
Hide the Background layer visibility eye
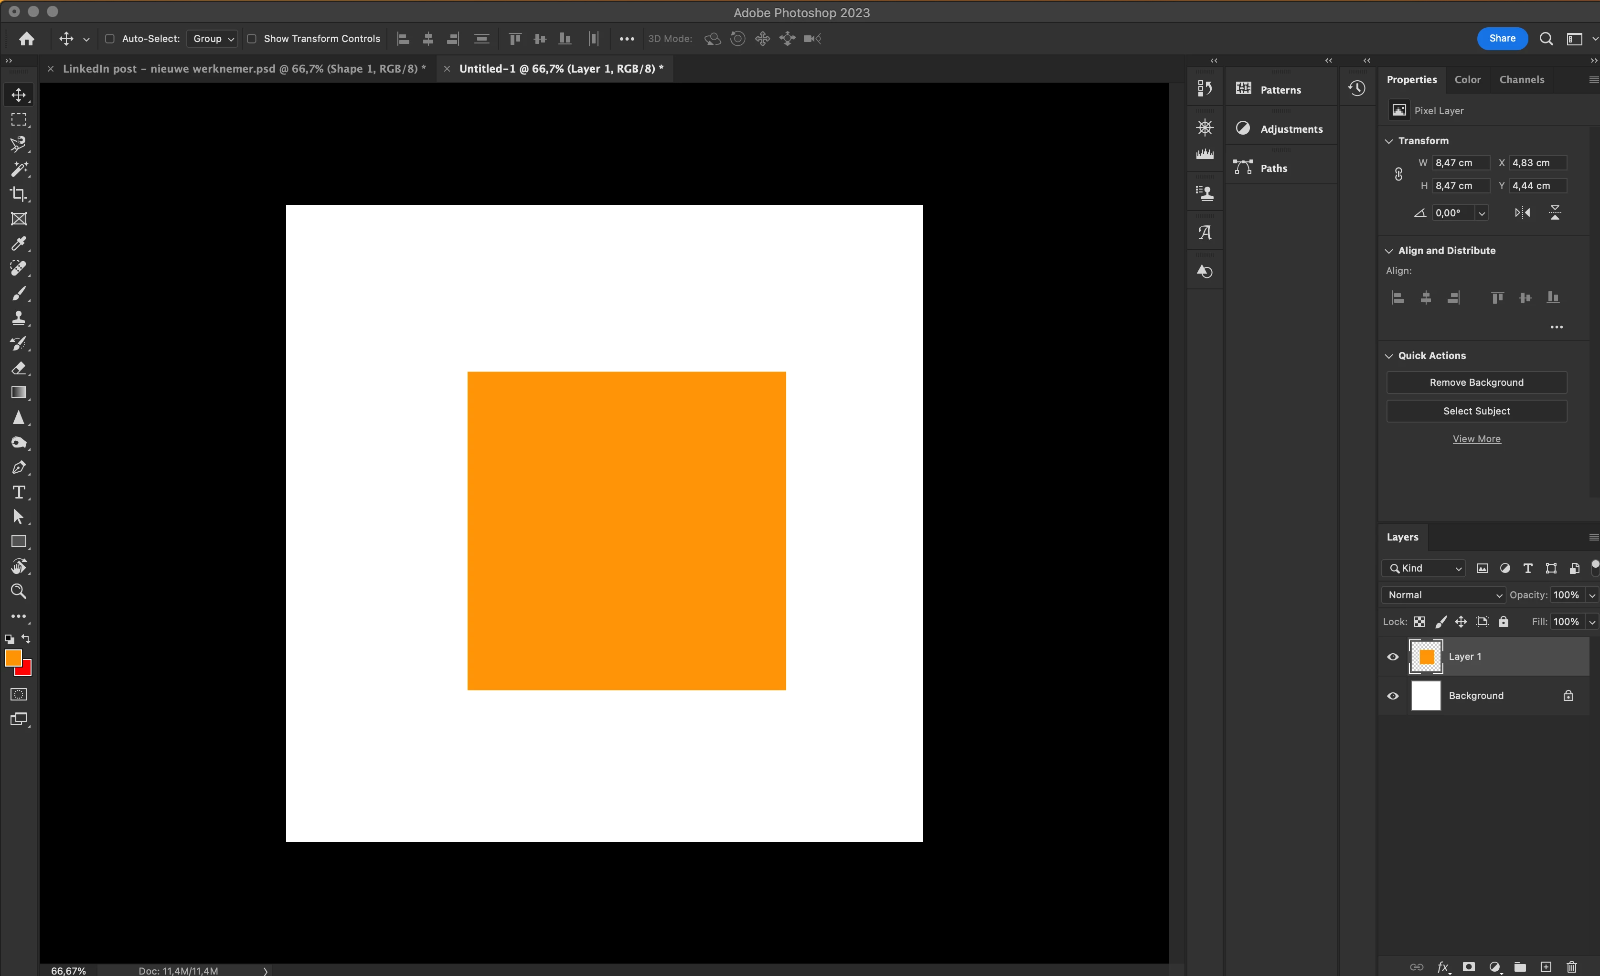[1393, 696]
